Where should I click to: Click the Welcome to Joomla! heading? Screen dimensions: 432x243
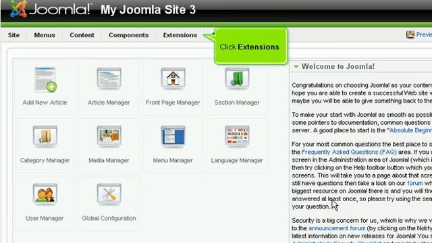point(338,66)
